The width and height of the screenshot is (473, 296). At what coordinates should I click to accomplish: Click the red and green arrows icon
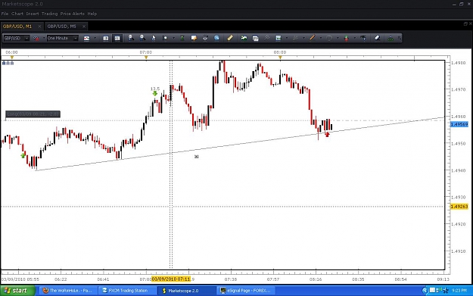347,38
